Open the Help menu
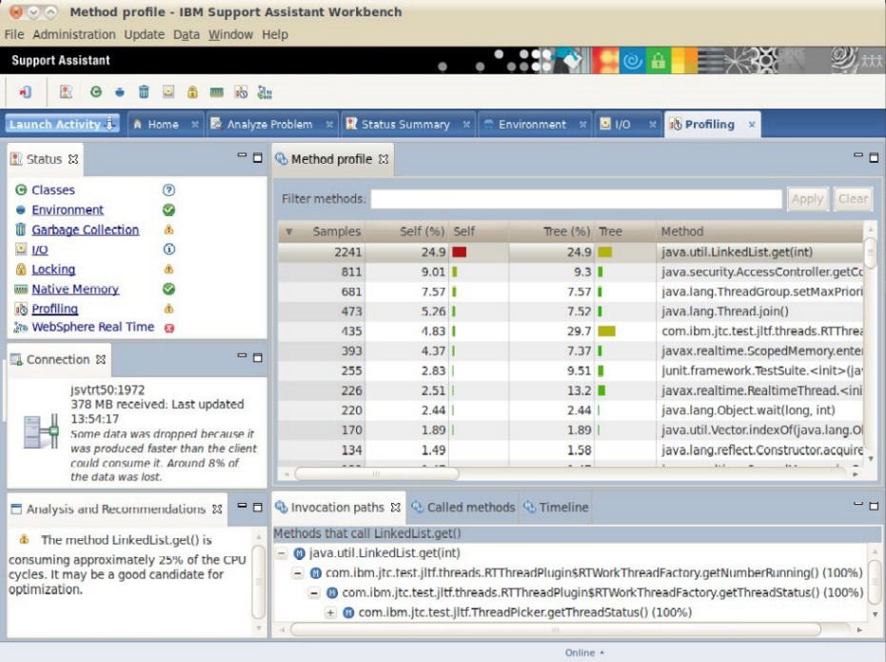This screenshot has width=886, height=662. (x=275, y=34)
